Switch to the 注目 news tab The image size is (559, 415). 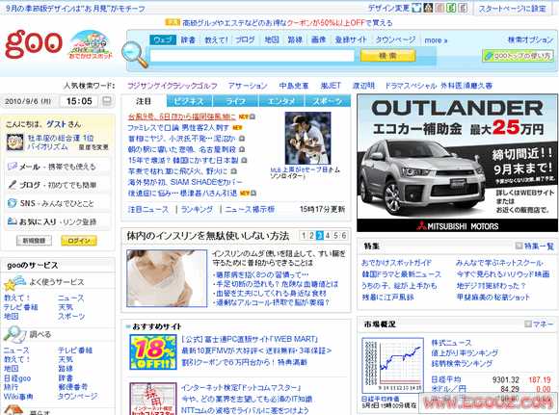click(x=144, y=101)
